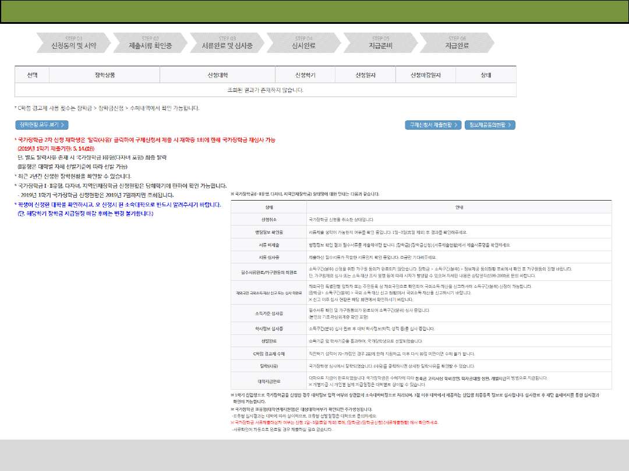Click the 탈락(사유) status row label
Image resolution: width=629 pixels, height=471 pixels.
click(270, 366)
